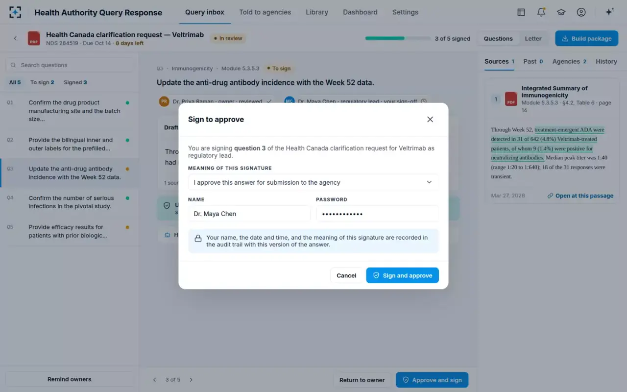Screen dimensions: 627x392
Task: Click Sign and approve button
Action: [402, 275]
